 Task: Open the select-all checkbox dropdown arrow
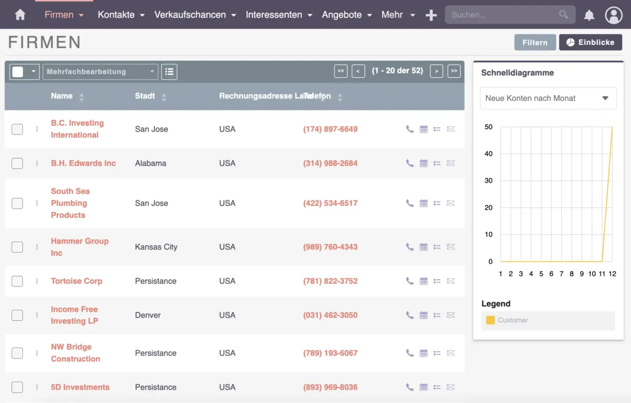33,72
